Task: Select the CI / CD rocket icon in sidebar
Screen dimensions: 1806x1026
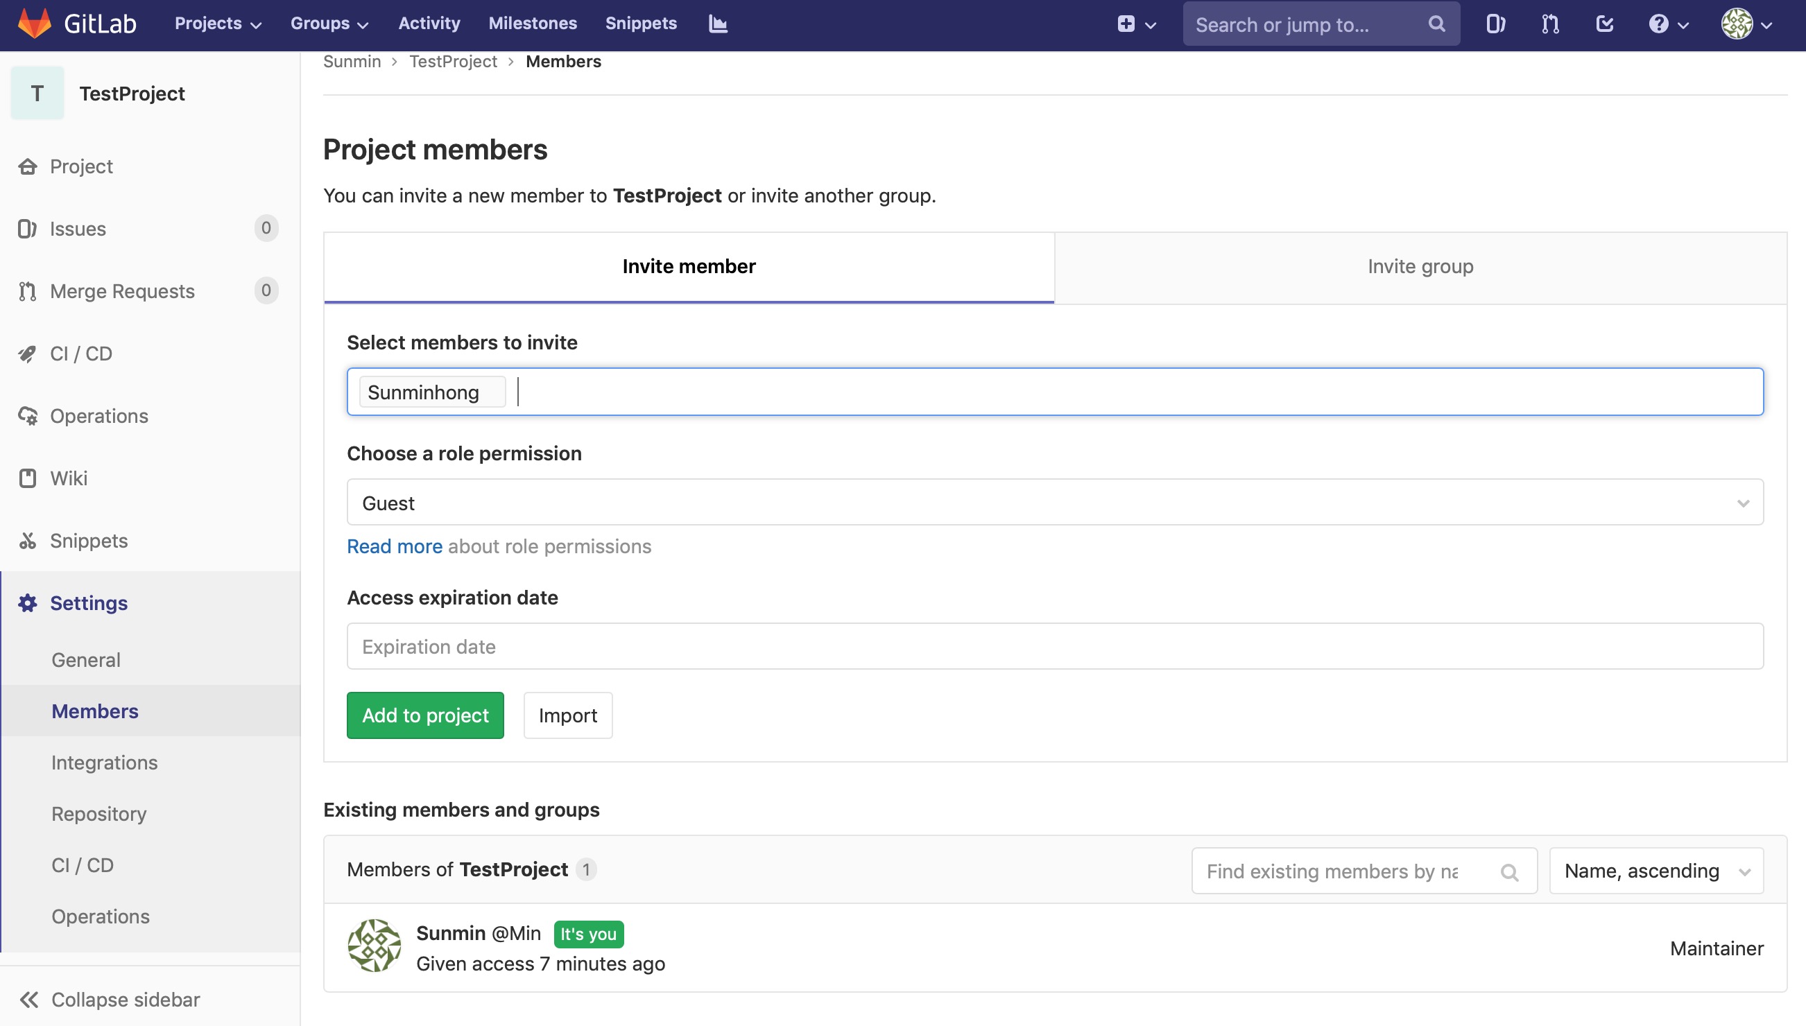Action: (28, 353)
